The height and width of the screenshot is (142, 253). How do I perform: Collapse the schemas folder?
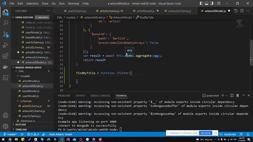[18, 101]
